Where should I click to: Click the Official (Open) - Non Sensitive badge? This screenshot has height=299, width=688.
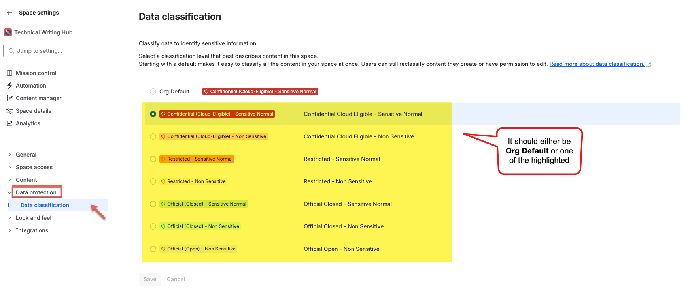tap(198, 249)
